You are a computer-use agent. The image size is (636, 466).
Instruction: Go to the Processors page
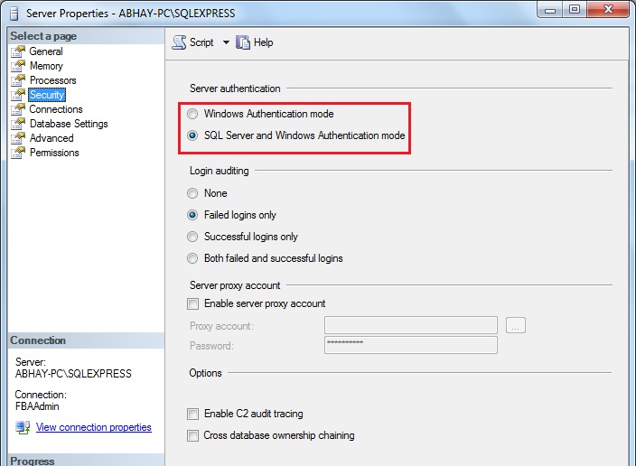point(52,80)
